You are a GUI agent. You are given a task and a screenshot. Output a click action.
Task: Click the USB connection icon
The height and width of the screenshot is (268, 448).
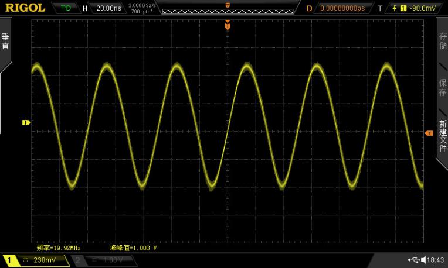tap(414, 260)
